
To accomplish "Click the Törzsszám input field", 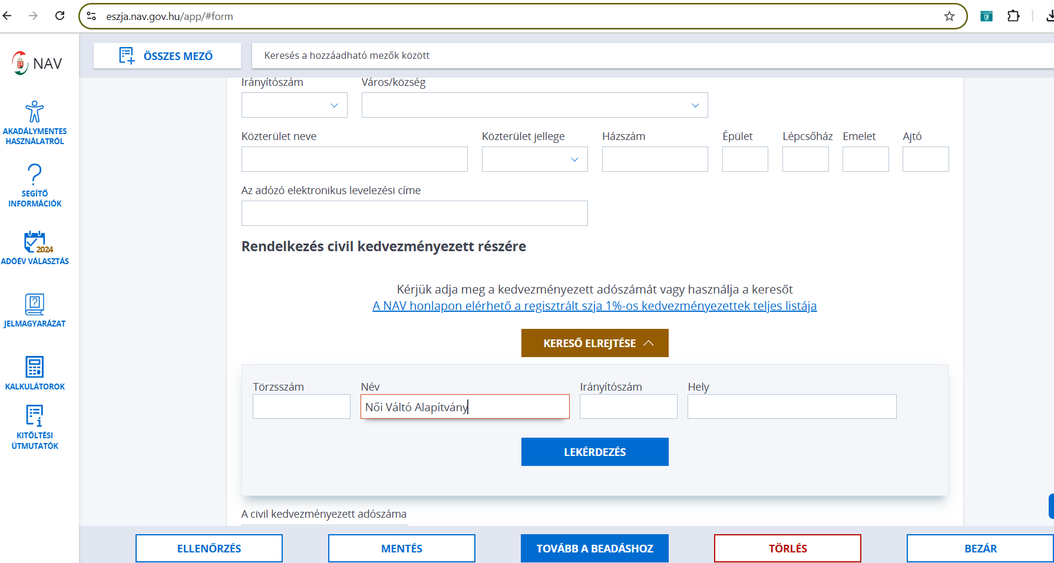I will coord(301,407).
